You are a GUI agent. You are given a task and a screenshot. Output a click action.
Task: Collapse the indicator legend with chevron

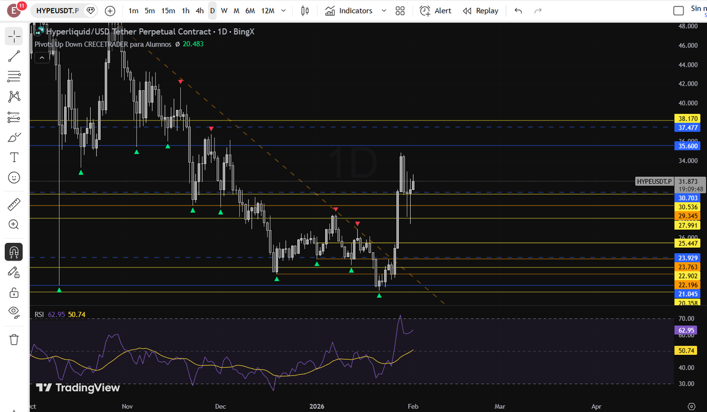coord(42,57)
